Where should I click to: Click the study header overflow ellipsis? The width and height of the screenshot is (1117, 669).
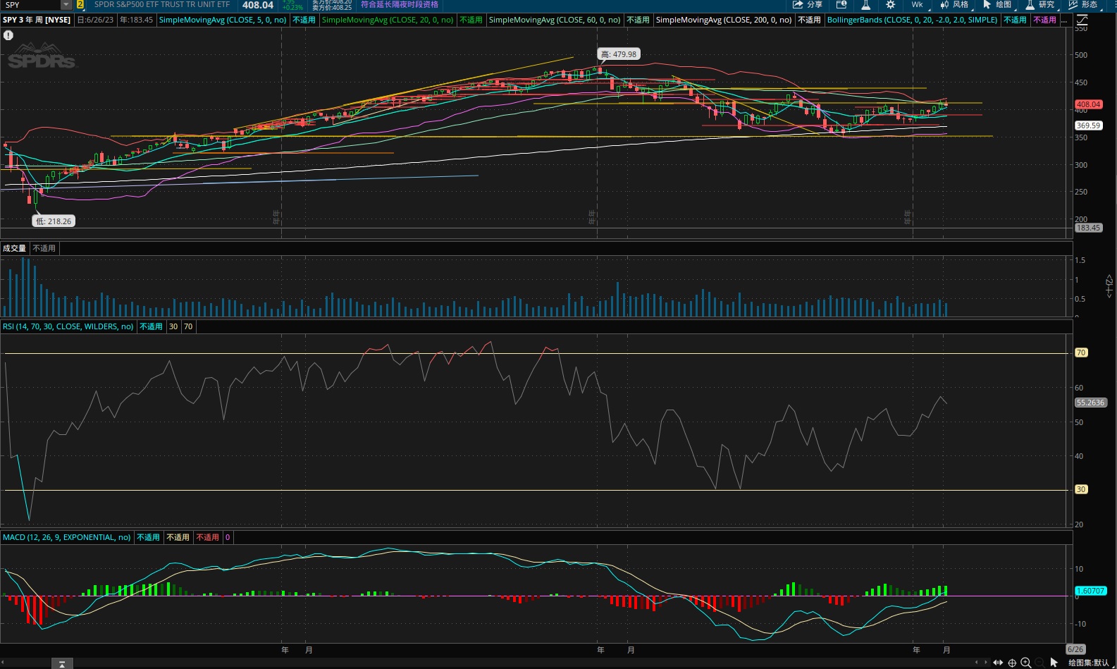pos(1064,20)
